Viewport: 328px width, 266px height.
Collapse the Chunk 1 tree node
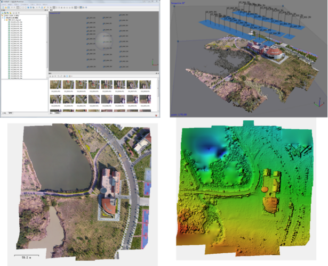[2, 18]
